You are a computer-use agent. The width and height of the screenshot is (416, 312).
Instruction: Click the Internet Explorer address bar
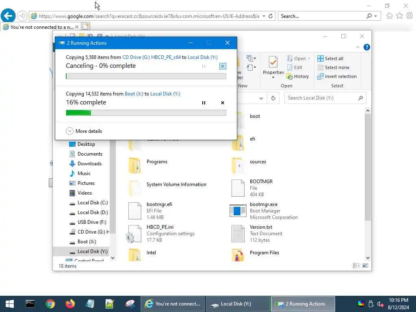click(149, 16)
